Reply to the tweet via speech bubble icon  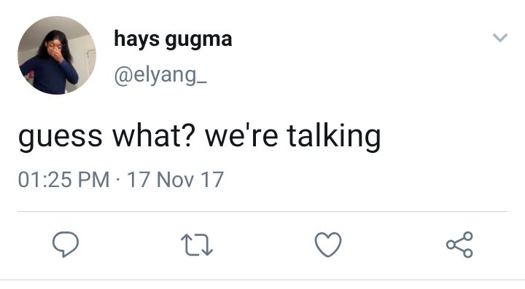click(66, 244)
